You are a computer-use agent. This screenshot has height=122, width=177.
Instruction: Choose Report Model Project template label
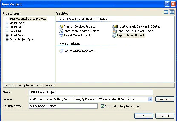tap(77, 35)
